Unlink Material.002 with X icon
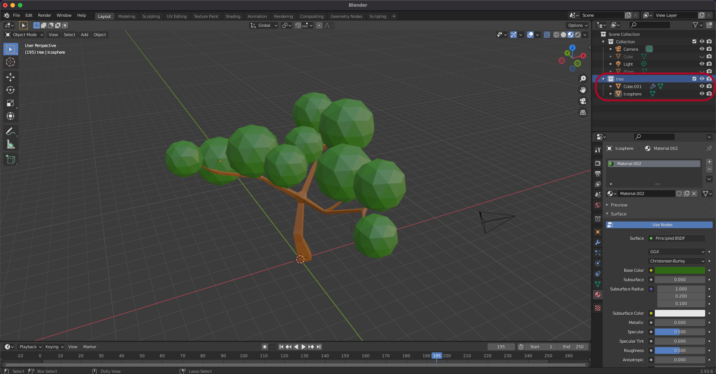This screenshot has width=716, height=374. [x=694, y=194]
